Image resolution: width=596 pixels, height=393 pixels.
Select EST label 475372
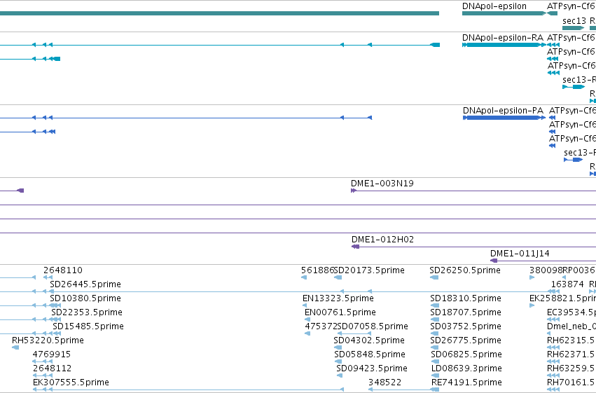321,326
